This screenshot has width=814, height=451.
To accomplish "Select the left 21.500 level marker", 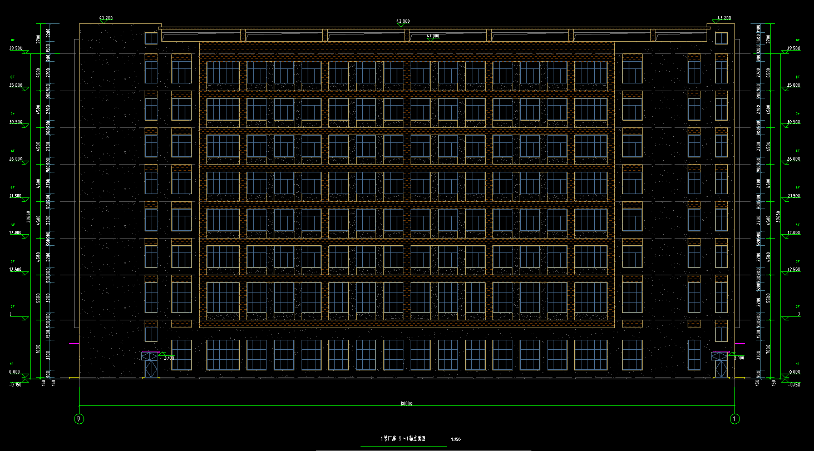I will pyautogui.click(x=16, y=196).
